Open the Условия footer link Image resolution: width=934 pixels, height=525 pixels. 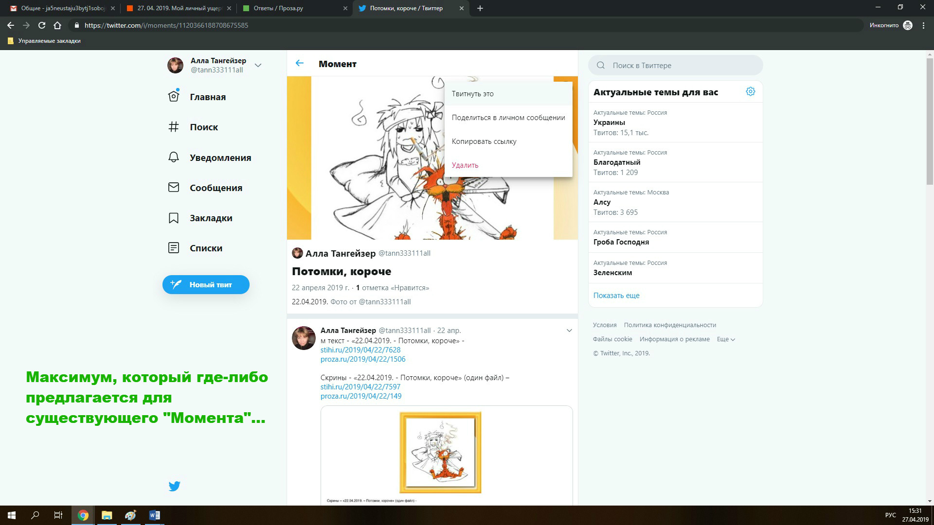(x=605, y=325)
